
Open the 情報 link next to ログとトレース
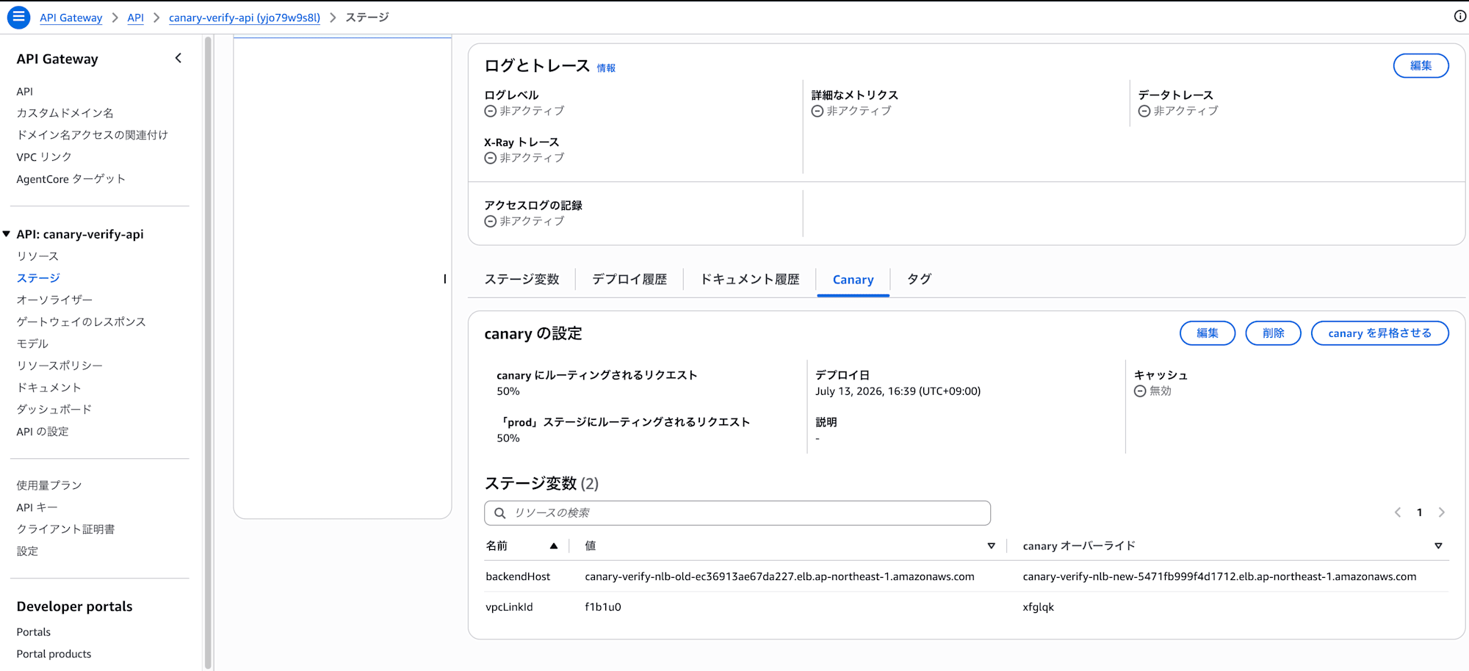[606, 68]
